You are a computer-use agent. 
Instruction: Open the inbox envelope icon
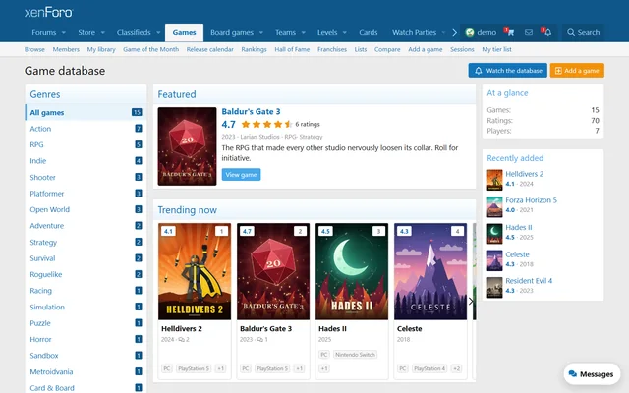[x=529, y=32]
